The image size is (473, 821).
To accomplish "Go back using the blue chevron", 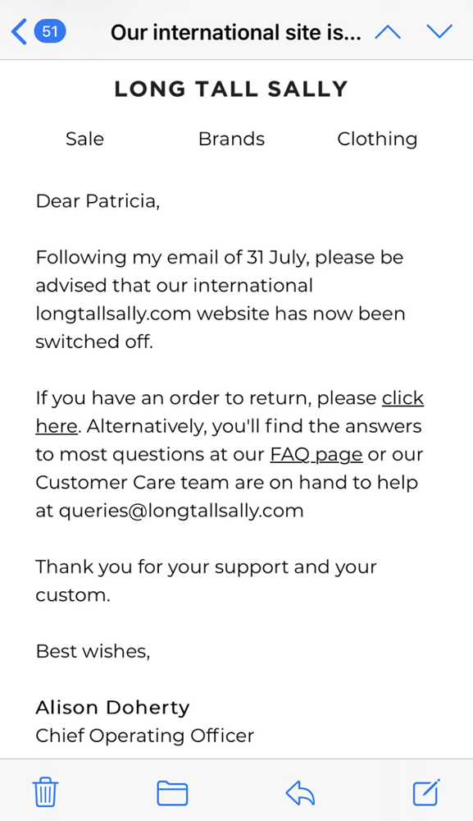I will [x=19, y=32].
